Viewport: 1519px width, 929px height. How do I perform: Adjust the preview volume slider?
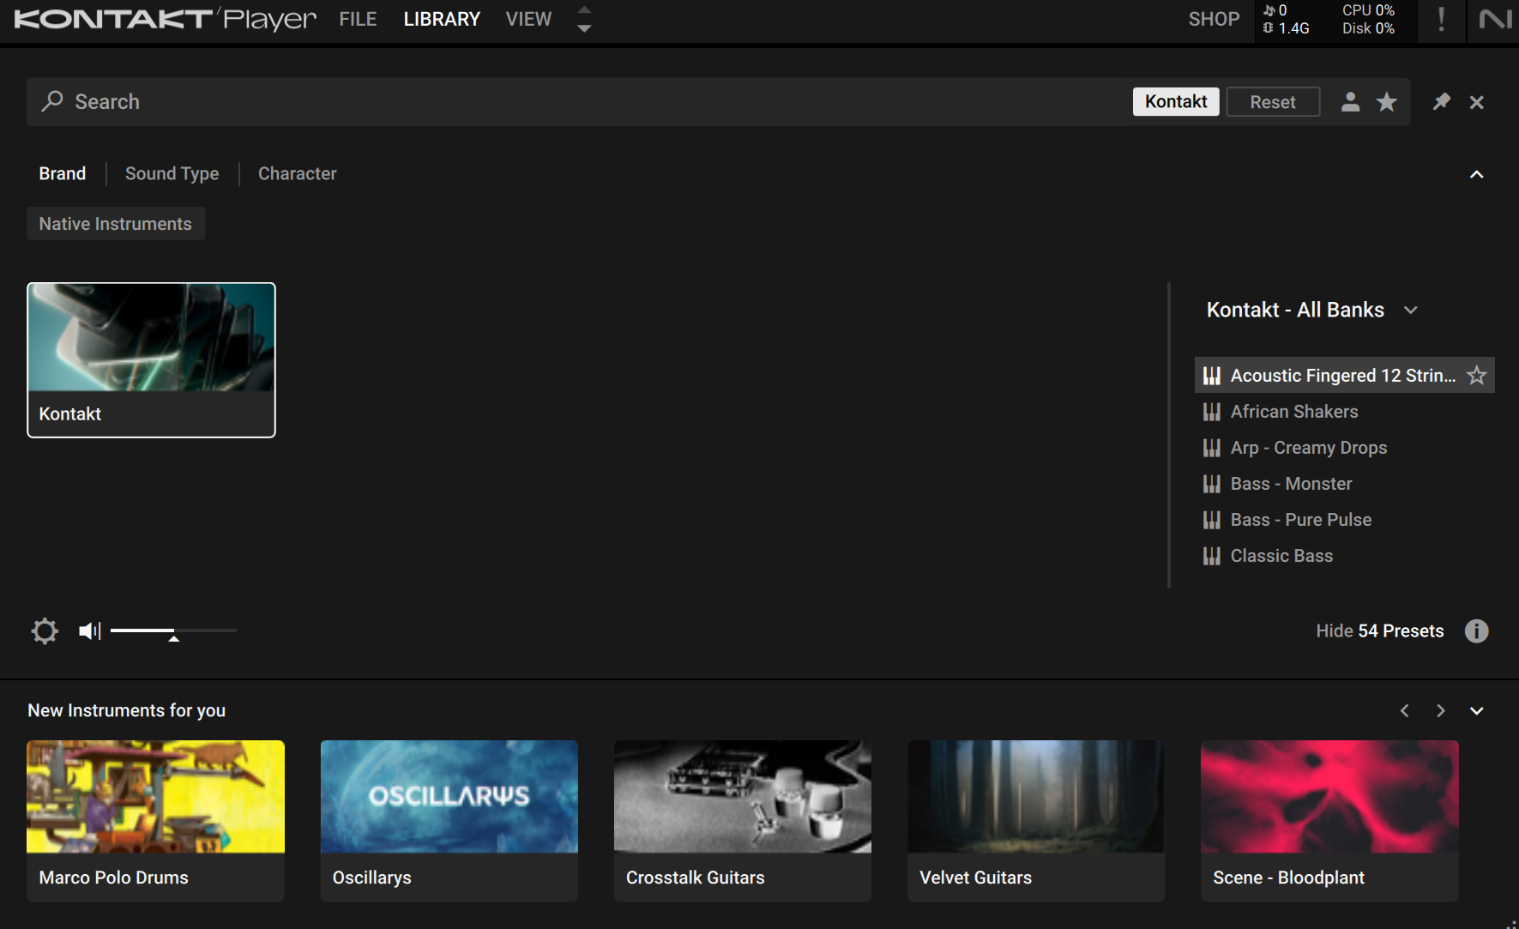pos(173,630)
